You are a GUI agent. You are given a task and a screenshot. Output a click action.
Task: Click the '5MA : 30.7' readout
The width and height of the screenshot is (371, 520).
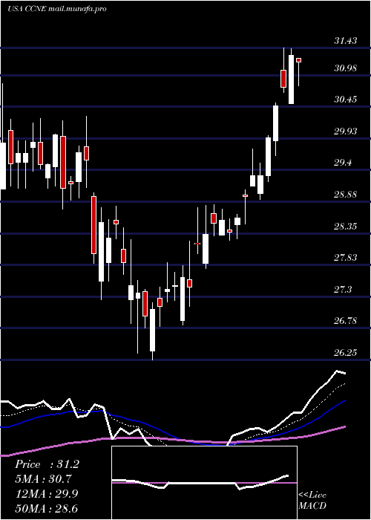[x=44, y=479]
